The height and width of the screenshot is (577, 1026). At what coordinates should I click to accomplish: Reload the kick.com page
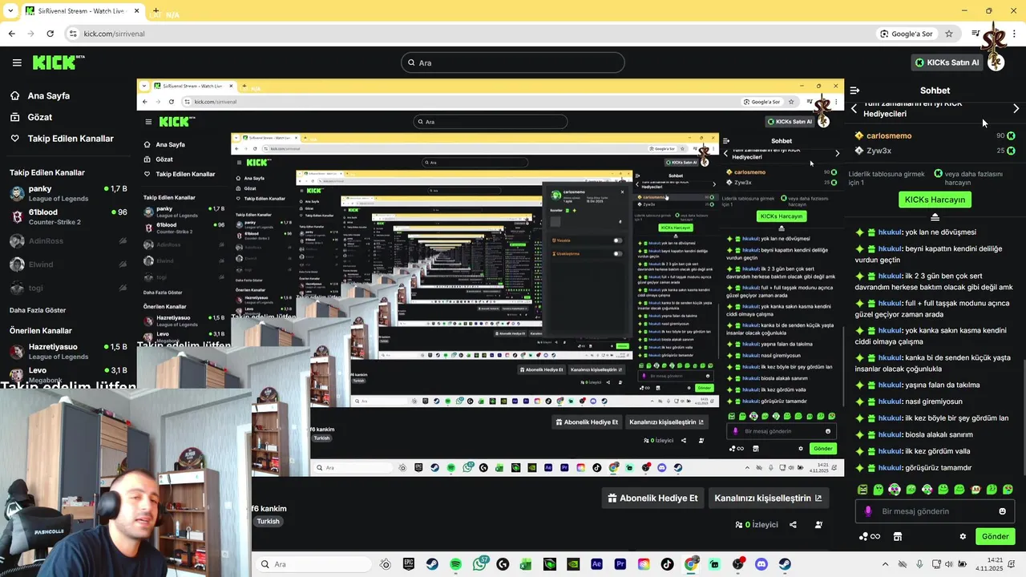click(x=50, y=34)
